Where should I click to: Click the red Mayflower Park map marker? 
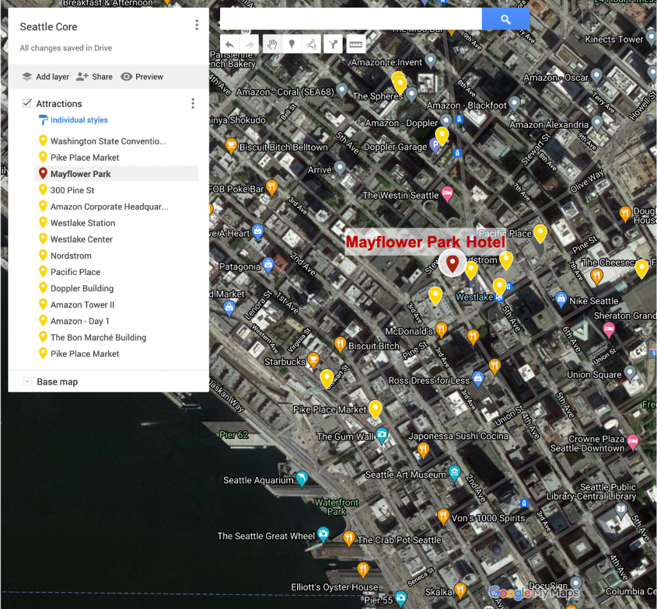coord(452,263)
